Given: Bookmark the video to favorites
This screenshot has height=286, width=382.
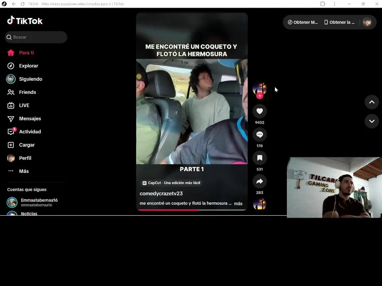Looking at the screenshot, I should point(260,158).
